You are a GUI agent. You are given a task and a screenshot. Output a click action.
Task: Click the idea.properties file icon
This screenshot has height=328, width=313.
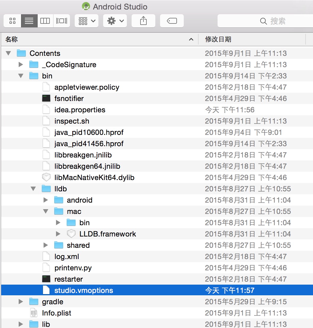coord(46,110)
